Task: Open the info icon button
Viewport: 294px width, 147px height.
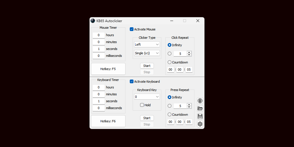Action: (x=200, y=101)
